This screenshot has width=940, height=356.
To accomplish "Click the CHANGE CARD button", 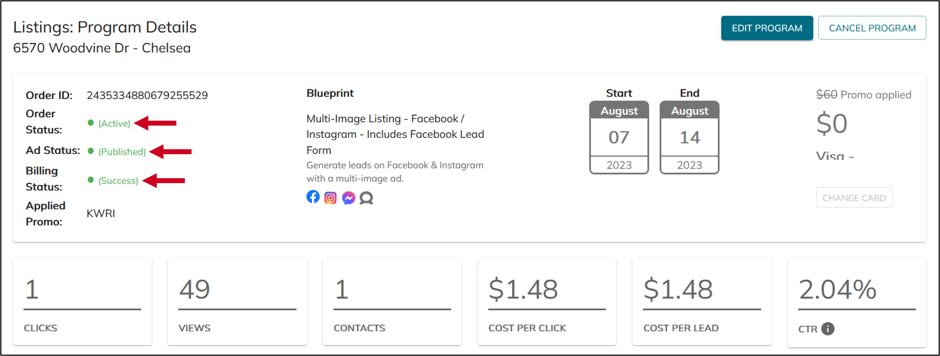I will [x=854, y=198].
